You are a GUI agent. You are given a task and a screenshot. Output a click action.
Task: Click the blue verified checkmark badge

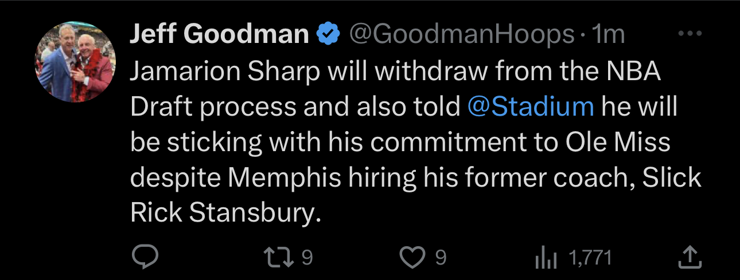click(328, 36)
